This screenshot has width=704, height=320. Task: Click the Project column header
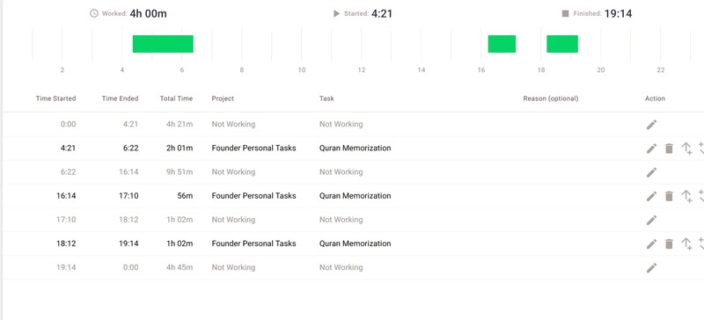pos(223,98)
